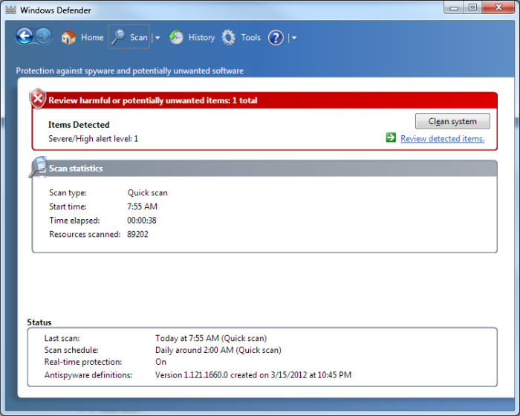This screenshot has width=520, height=416.
Task: Click the Real-time protection value 'On'
Action: (160, 362)
